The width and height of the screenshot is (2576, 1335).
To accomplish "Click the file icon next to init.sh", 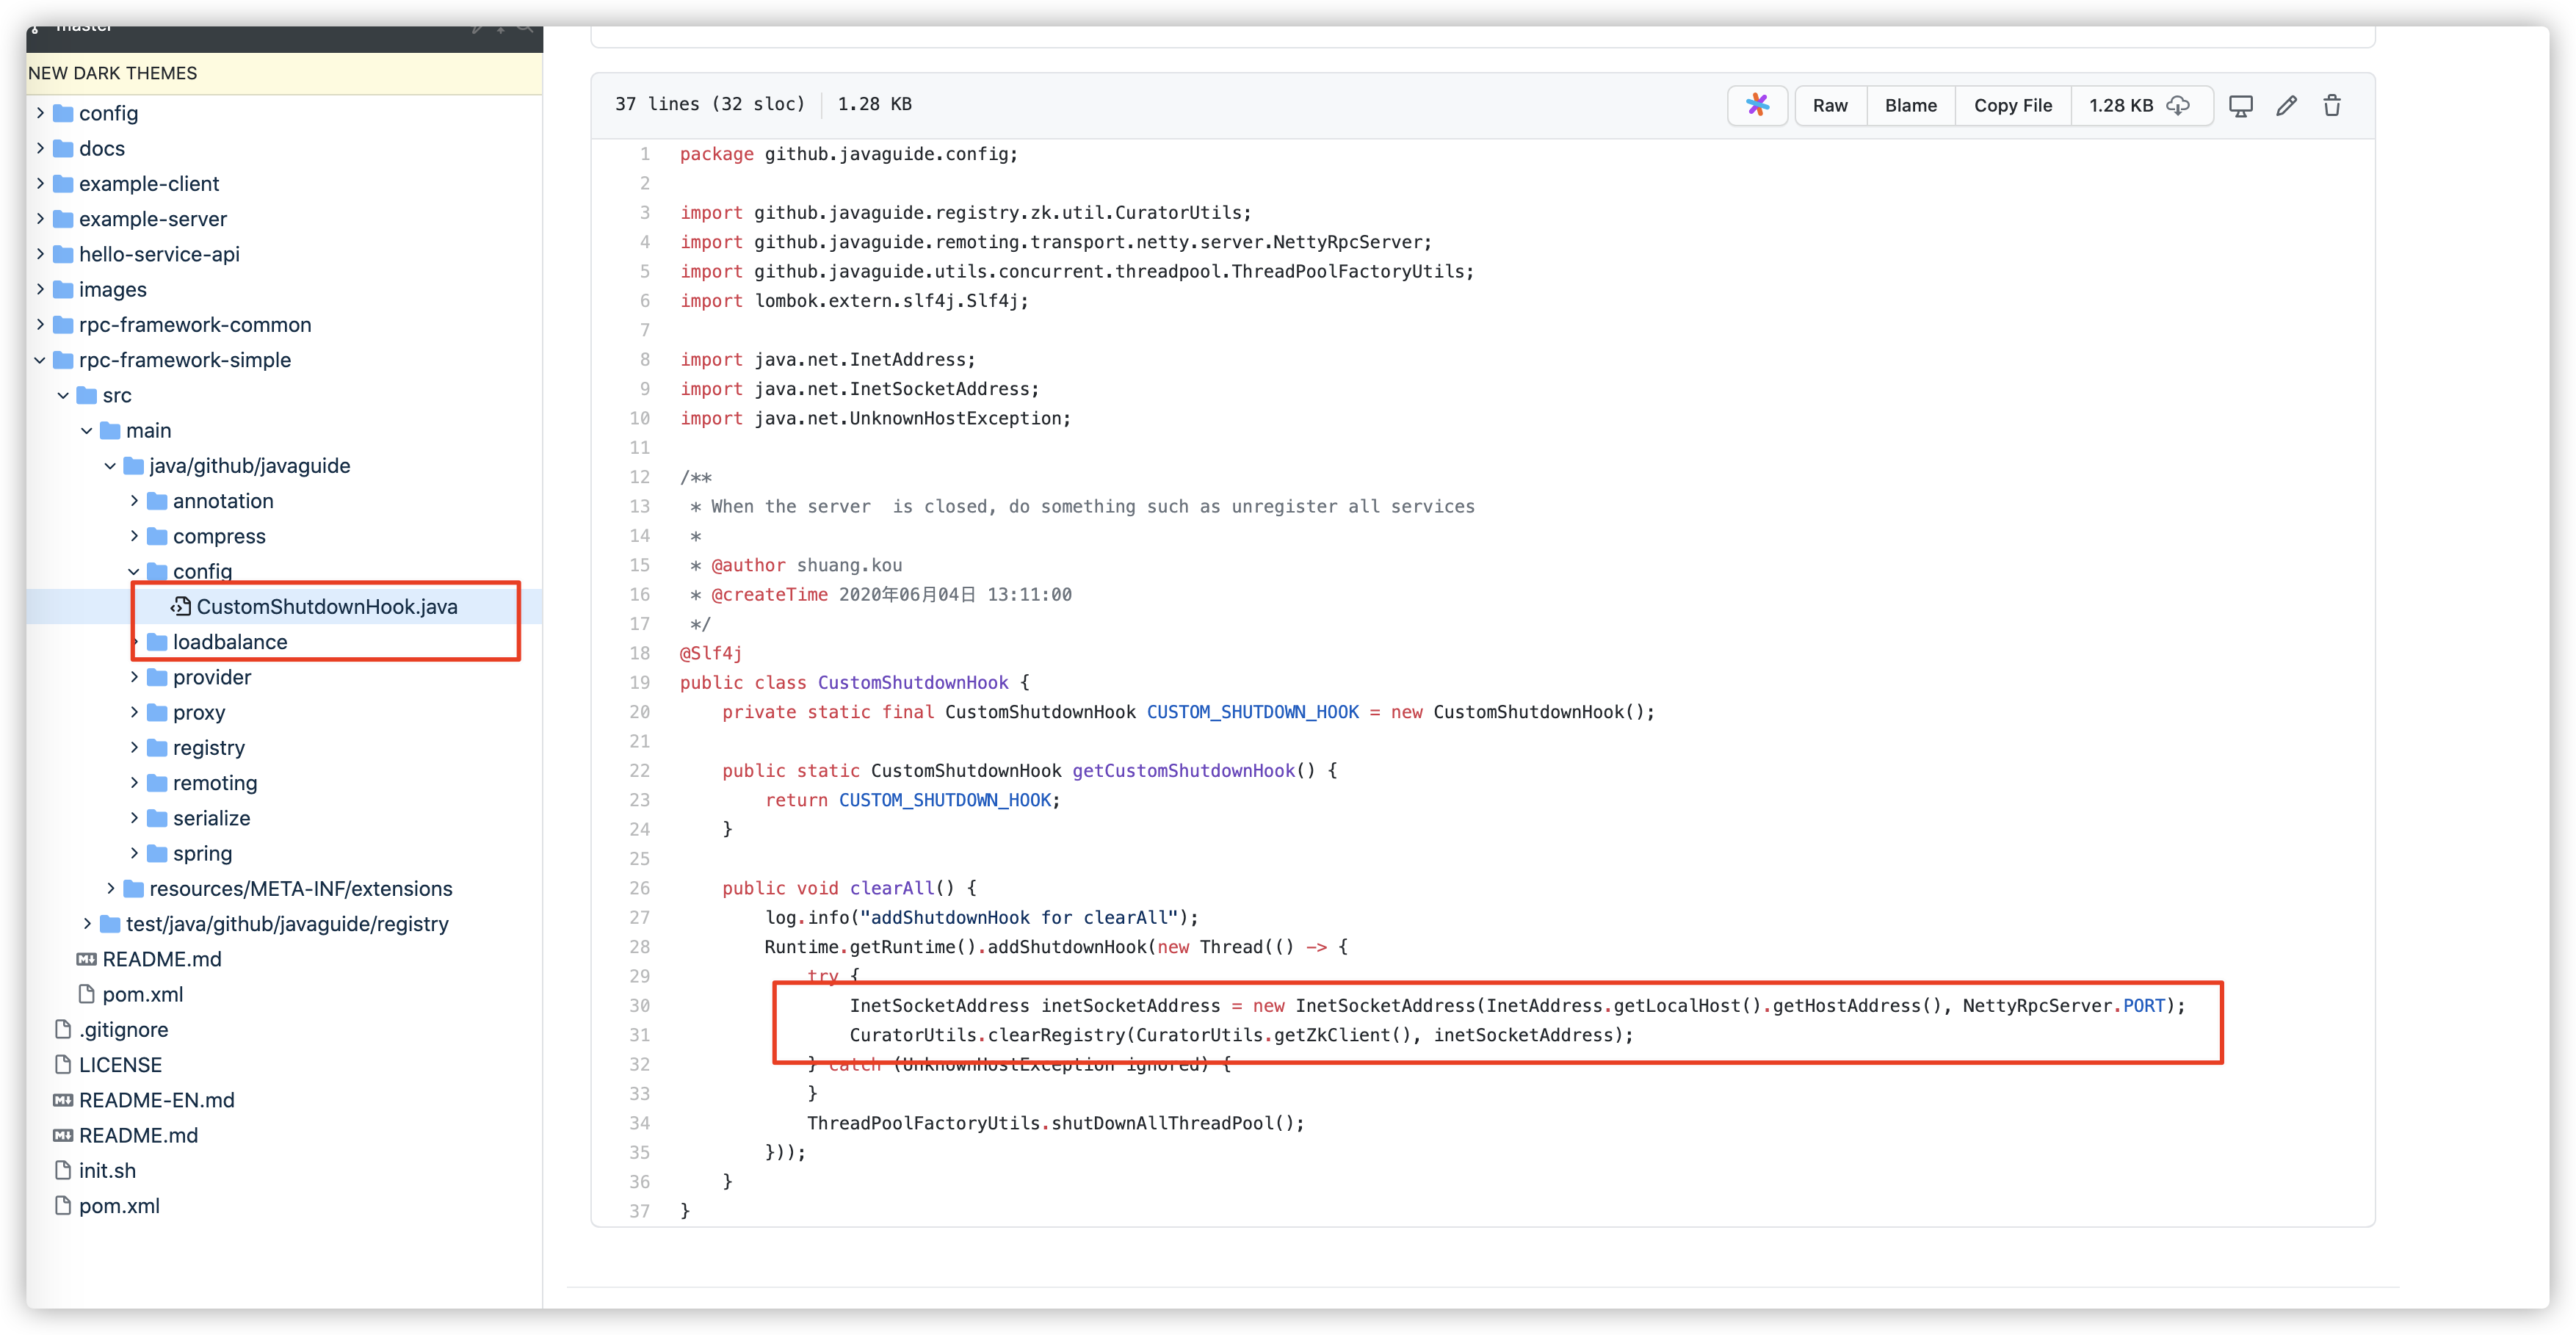I will tap(62, 1170).
